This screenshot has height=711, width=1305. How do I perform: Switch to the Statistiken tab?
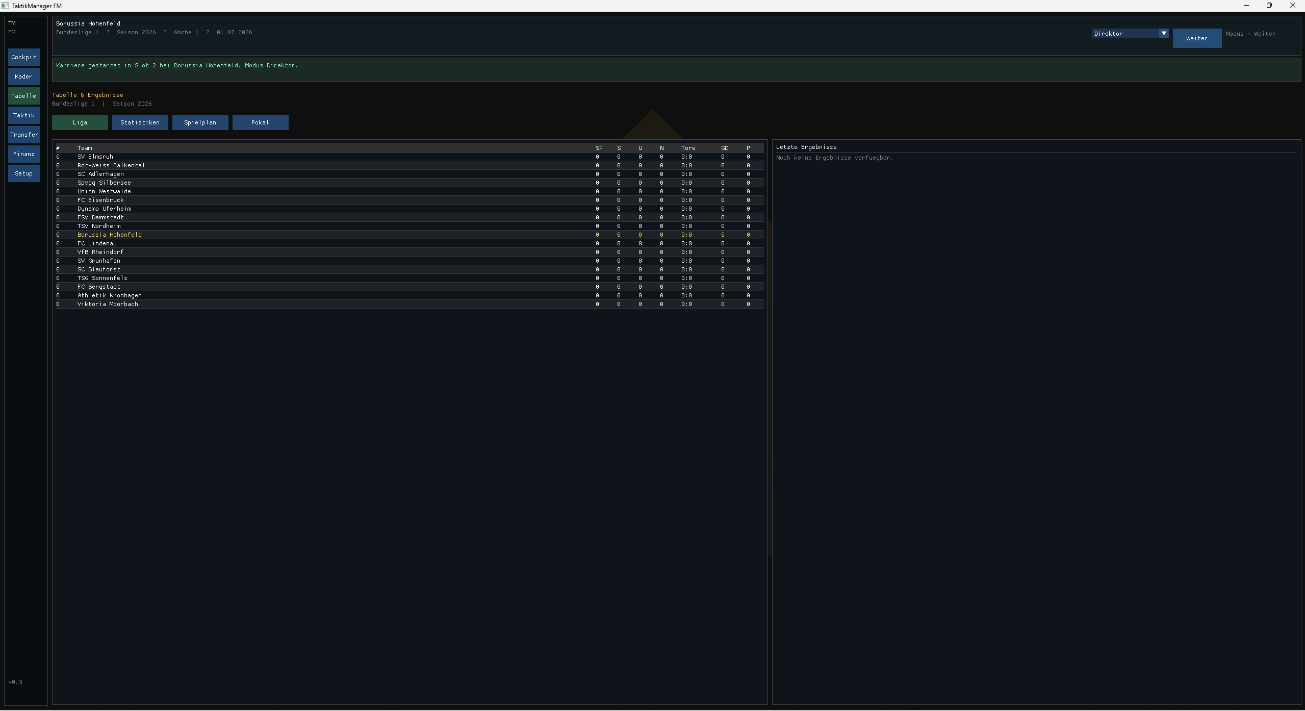point(140,122)
